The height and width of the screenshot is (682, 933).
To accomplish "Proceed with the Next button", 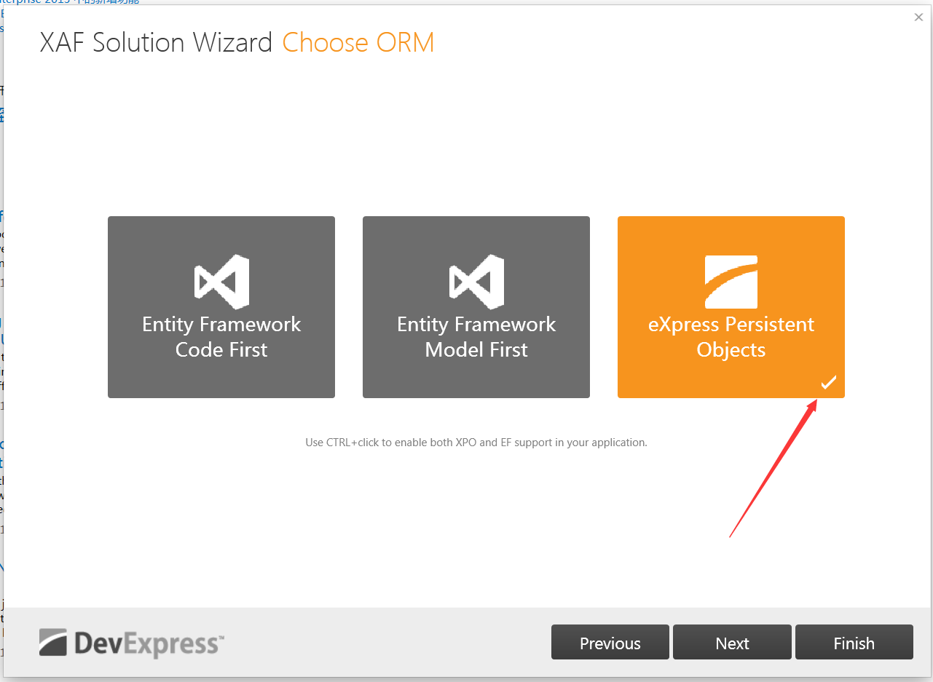I will (x=732, y=642).
